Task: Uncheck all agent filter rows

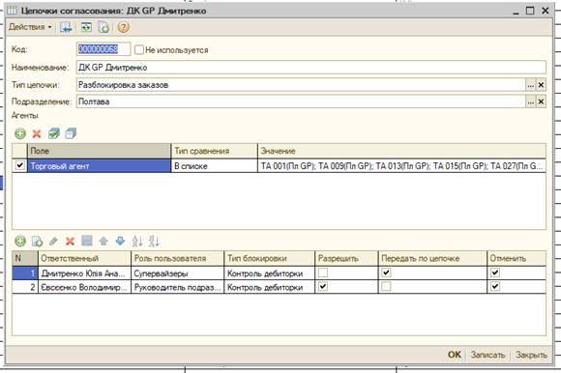Action: (x=71, y=133)
